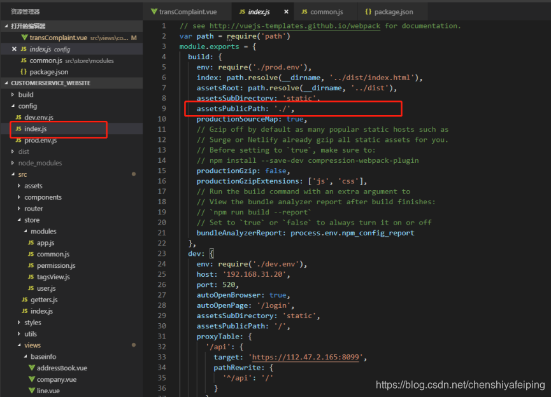The image size is (551, 397).
Task: Open company.vue in the baseinfo folder
Action: point(57,379)
